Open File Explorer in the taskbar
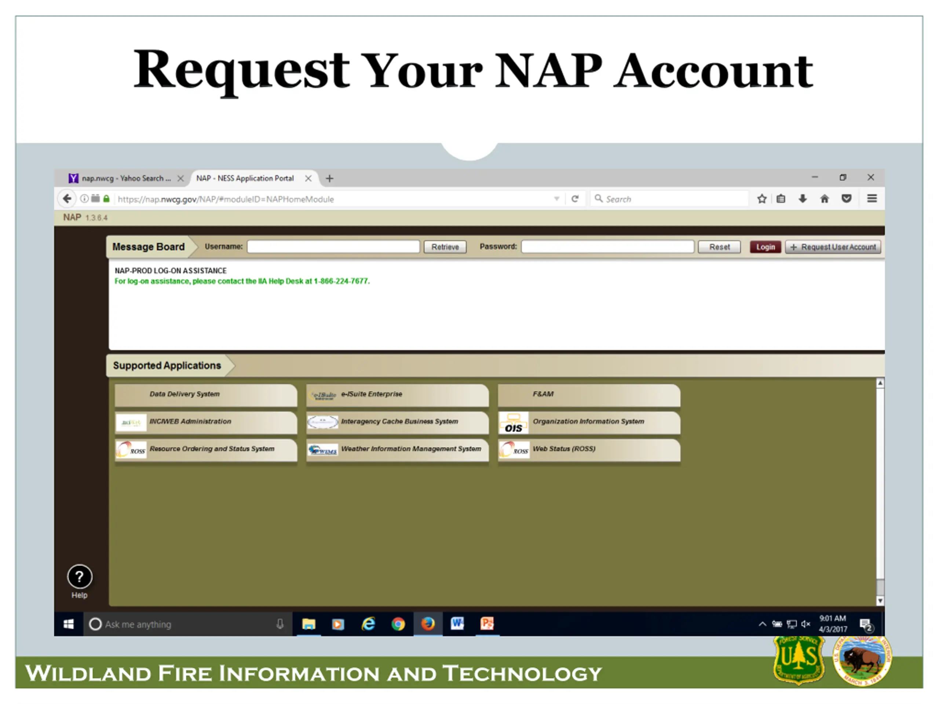This screenshot has height=704, width=939. (308, 624)
